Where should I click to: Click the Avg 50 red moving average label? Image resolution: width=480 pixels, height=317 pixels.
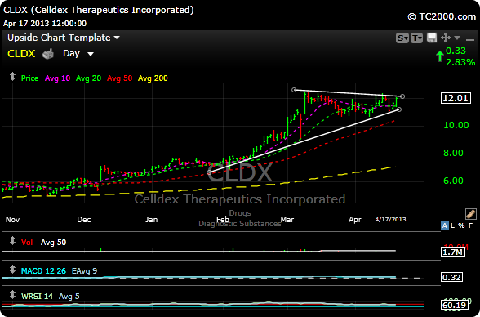119,78
